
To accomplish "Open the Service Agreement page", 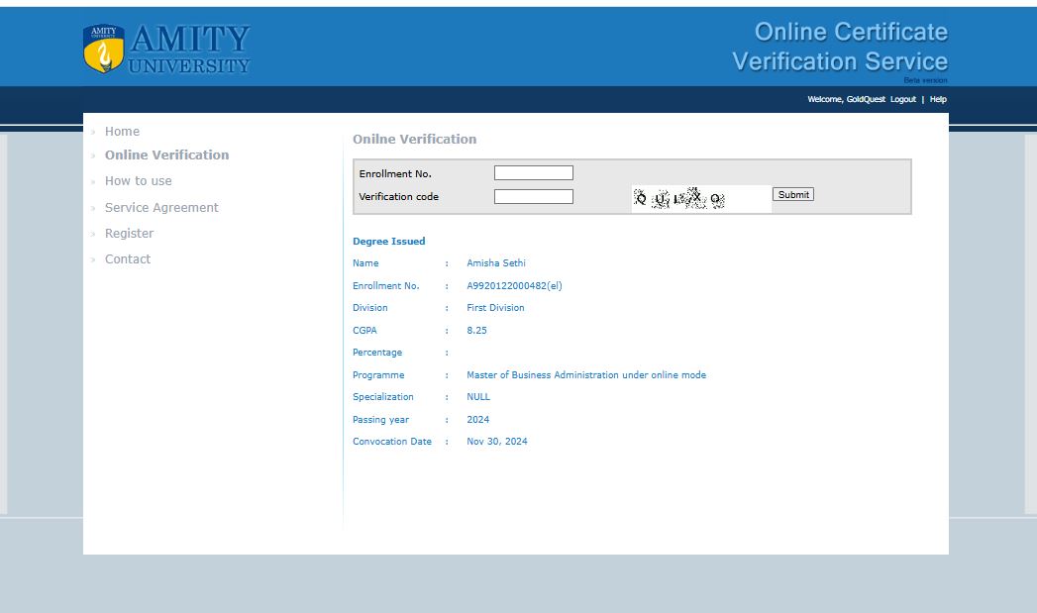I will 161,208.
